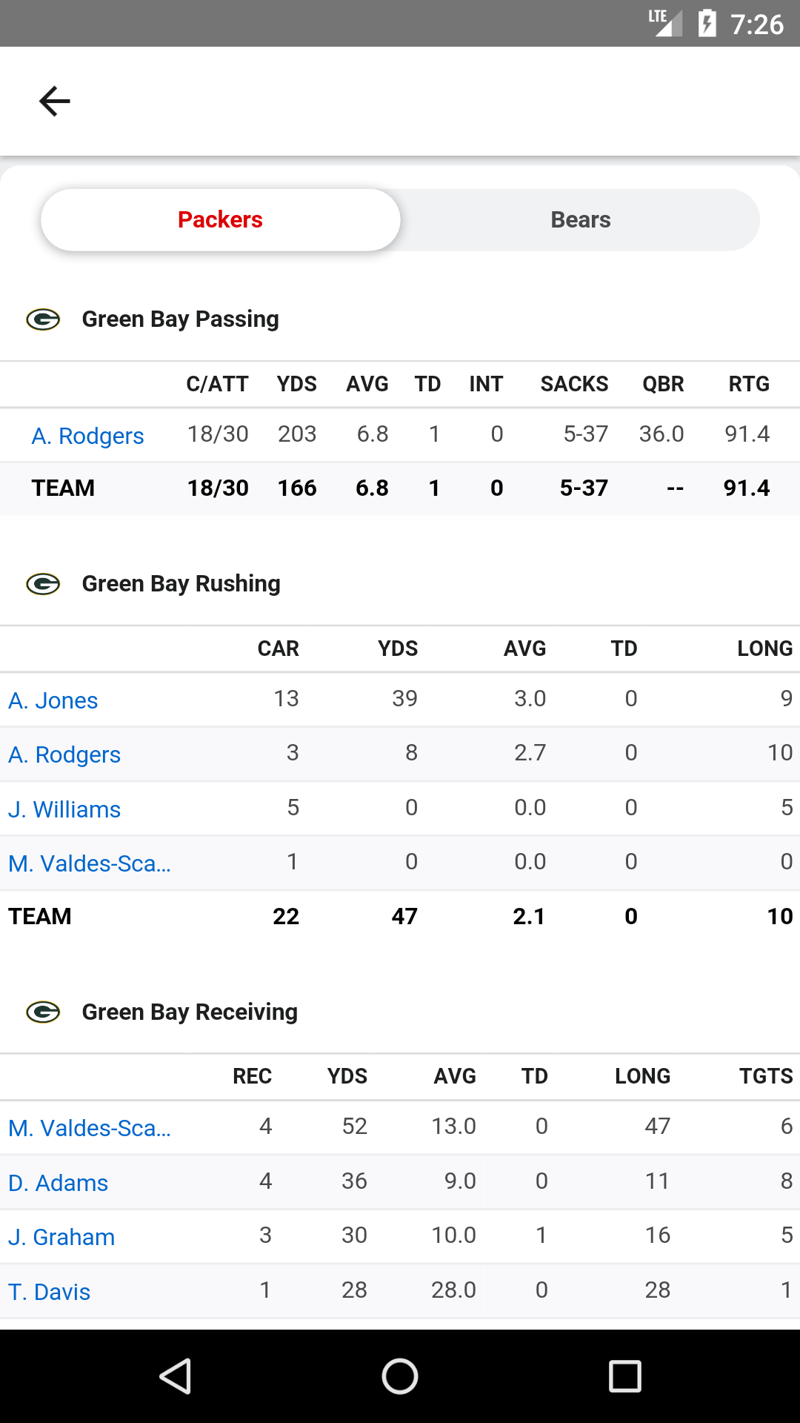Tap the Packers logo beside Green Bay Rushing
The image size is (800, 1423).
[43, 584]
